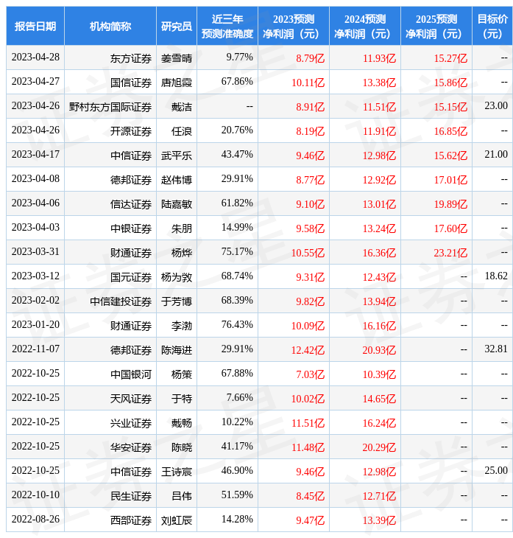513x538 pixels.
Task: Click accuracy value 43.47%
Action: point(237,155)
